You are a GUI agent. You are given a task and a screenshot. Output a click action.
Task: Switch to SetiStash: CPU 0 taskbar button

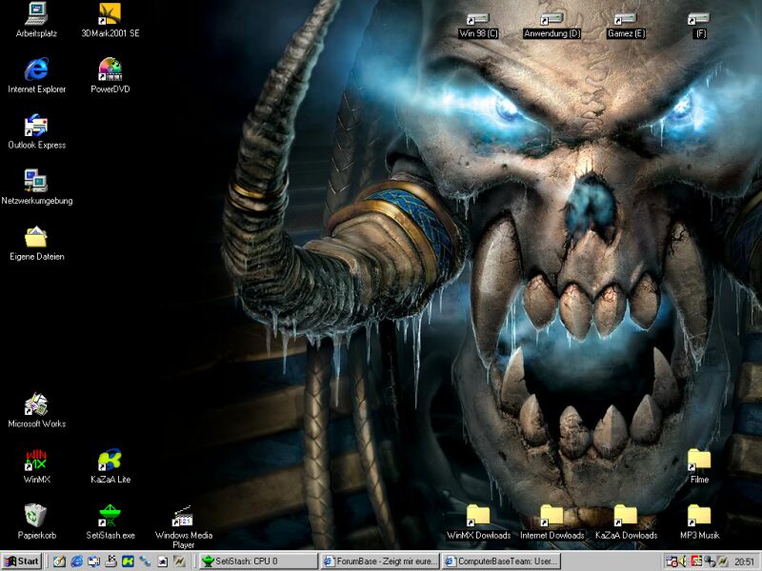pyautogui.click(x=258, y=561)
